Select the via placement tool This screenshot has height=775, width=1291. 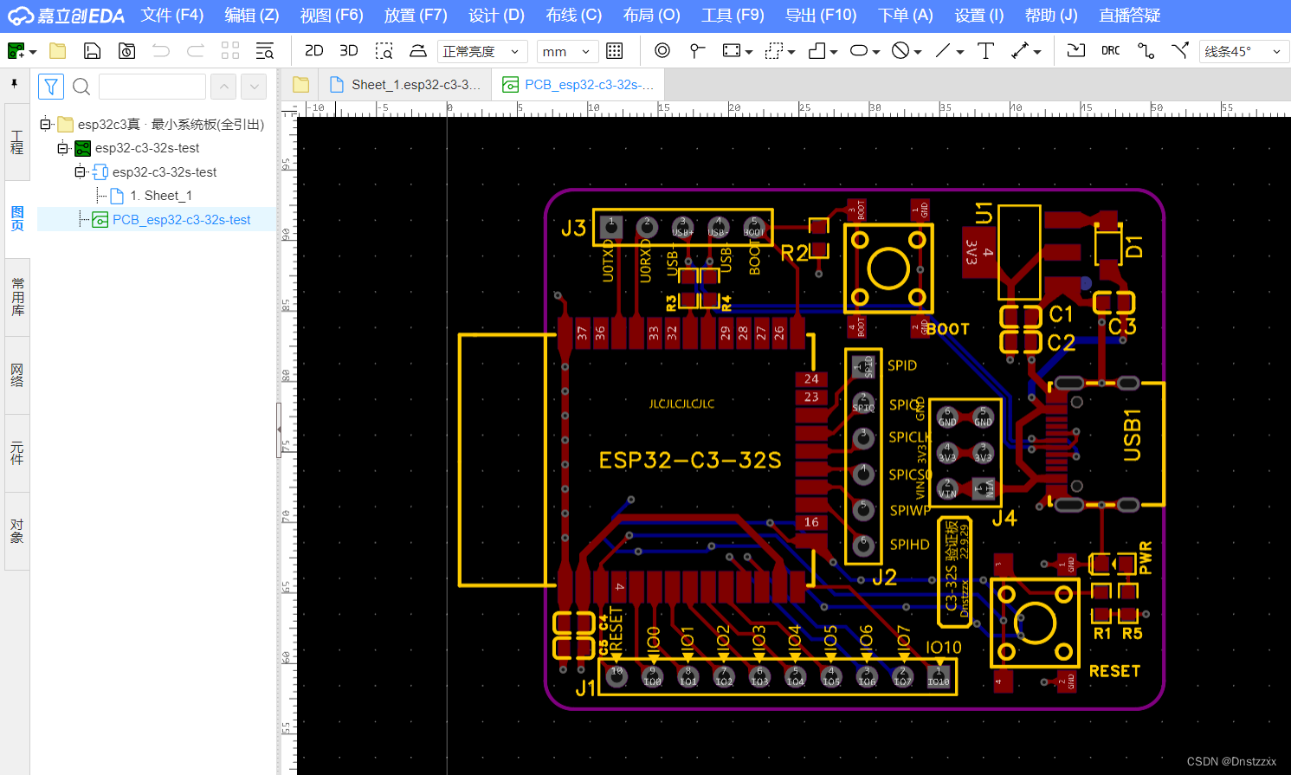pos(662,51)
